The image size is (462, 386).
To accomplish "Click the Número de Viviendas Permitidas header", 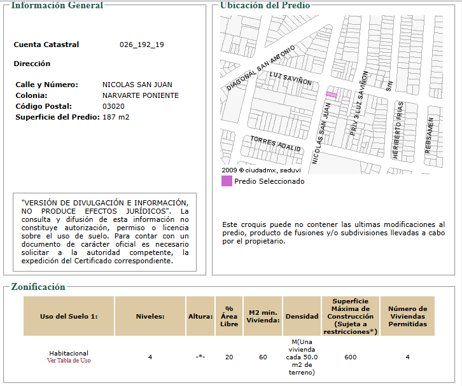I will click(407, 316).
